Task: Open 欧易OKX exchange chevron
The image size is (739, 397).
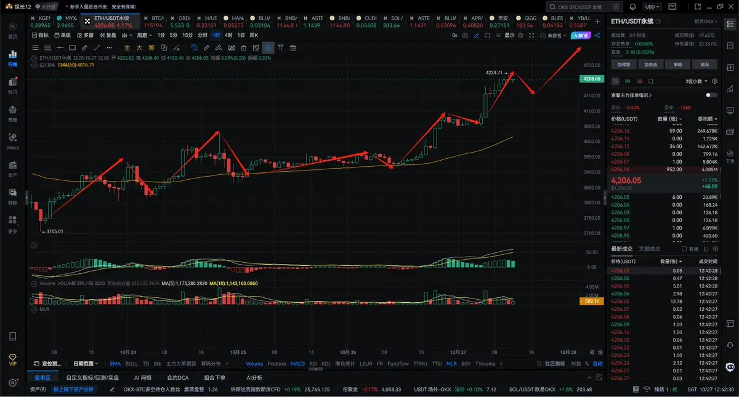Action: click(706, 21)
